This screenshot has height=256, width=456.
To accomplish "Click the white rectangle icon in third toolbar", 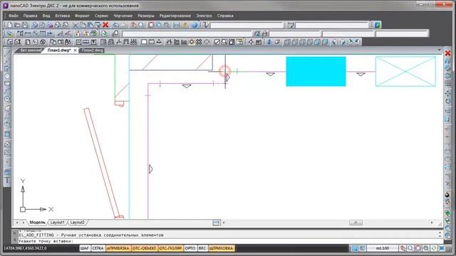I will pos(144,42).
